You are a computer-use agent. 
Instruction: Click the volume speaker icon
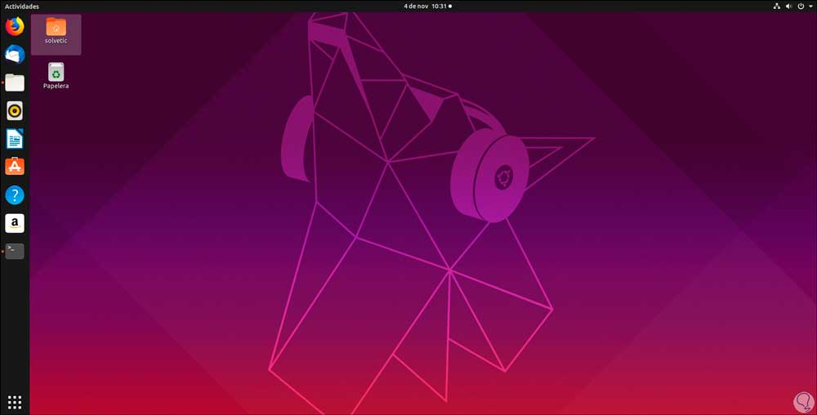tap(788, 7)
